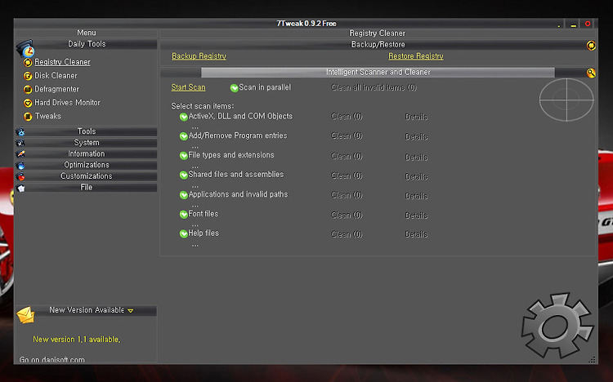Open Disk Cleaner from the menu
This screenshot has width=613, height=382.
56,76
